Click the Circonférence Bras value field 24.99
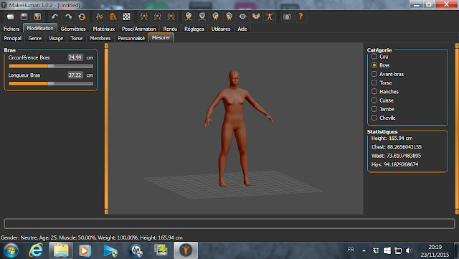This screenshot has height=259, width=459. tap(75, 57)
